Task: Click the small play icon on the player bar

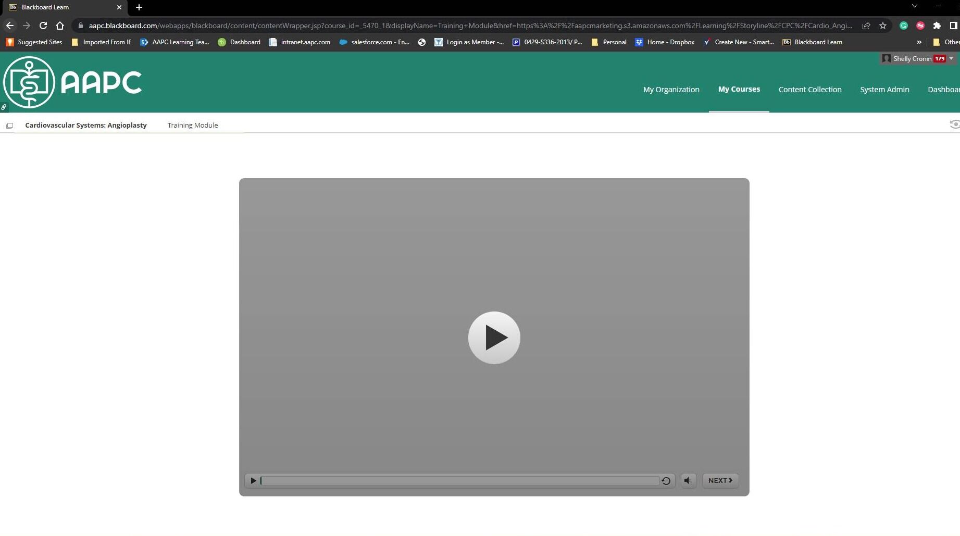Action: (x=253, y=480)
